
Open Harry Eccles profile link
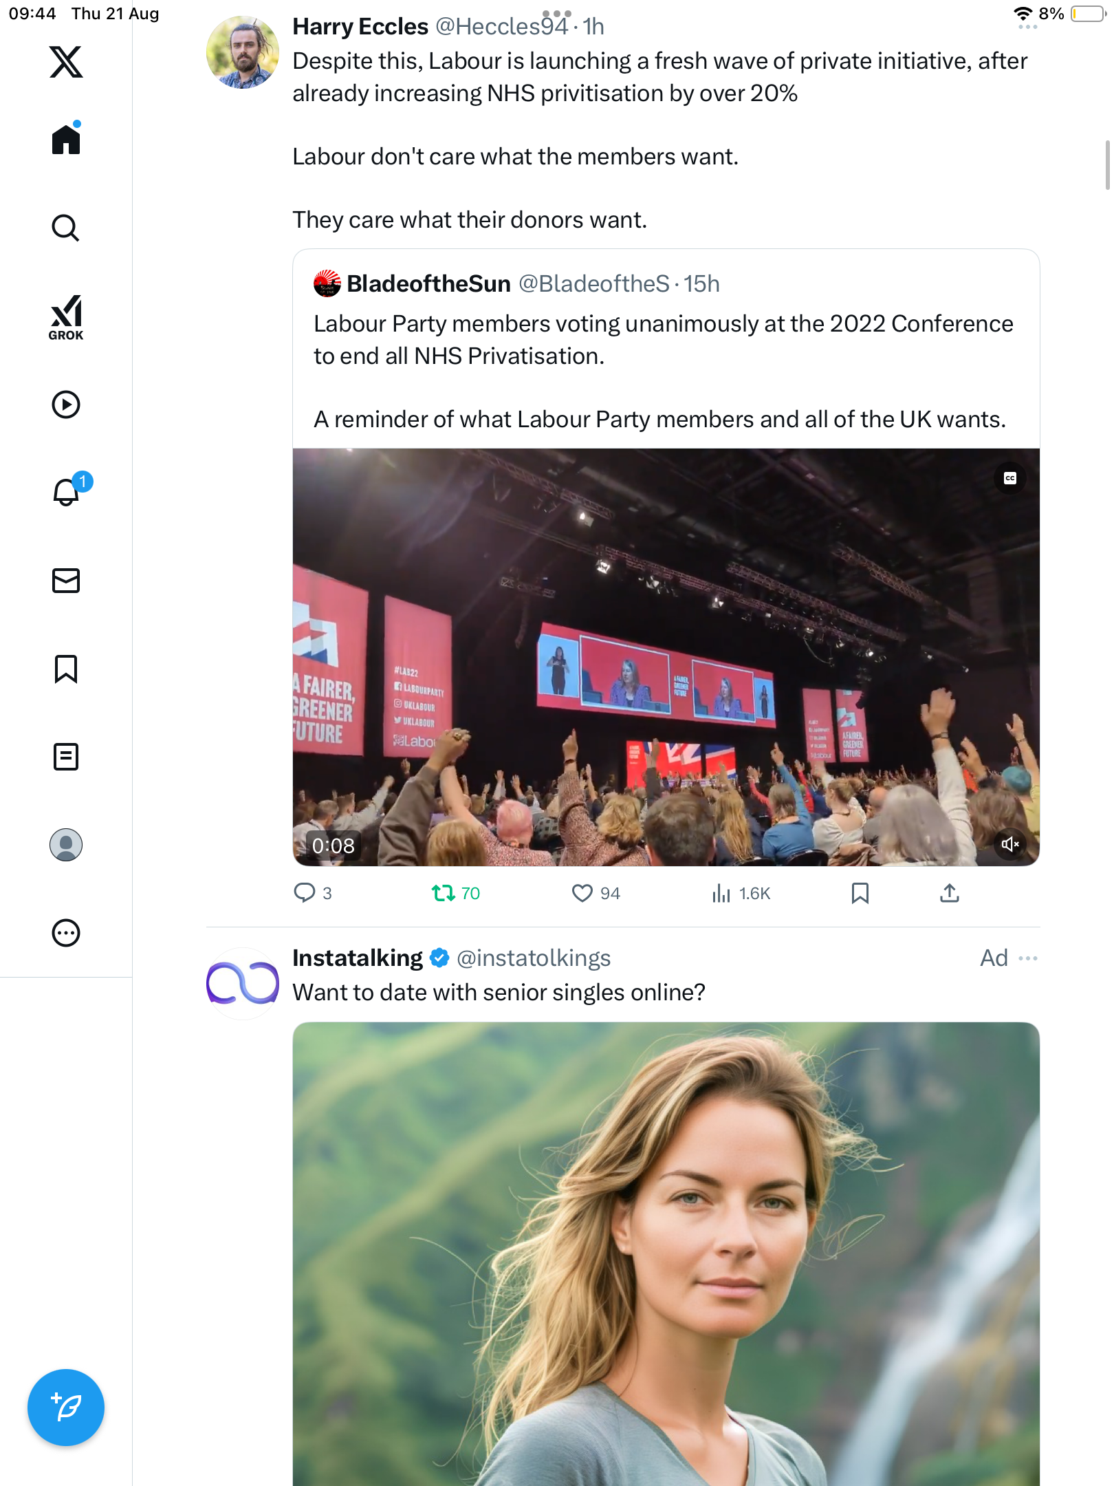(x=360, y=26)
